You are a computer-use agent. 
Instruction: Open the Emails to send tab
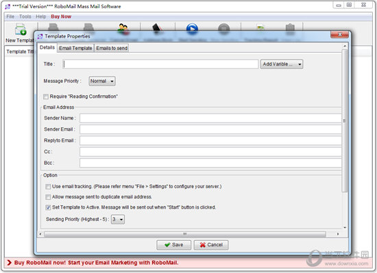[112, 48]
